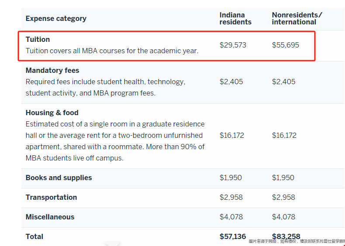The width and height of the screenshot is (345, 246).
Task: Click the housing description about off campus students
Action: [115, 141]
